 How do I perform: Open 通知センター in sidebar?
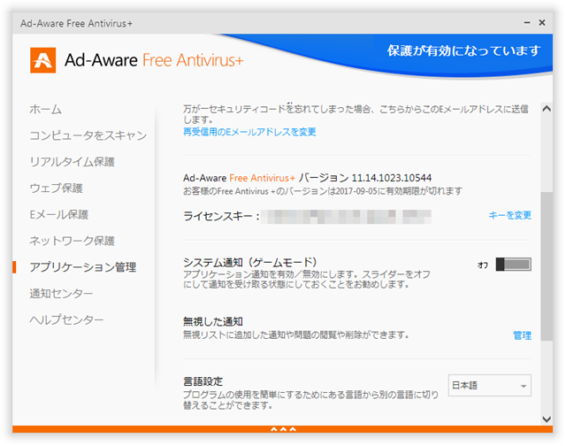click(x=61, y=294)
